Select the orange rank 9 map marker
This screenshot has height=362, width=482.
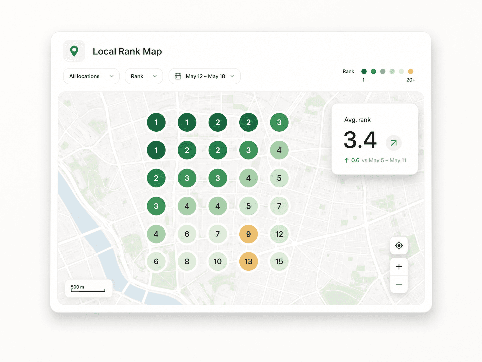coord(248,234)
